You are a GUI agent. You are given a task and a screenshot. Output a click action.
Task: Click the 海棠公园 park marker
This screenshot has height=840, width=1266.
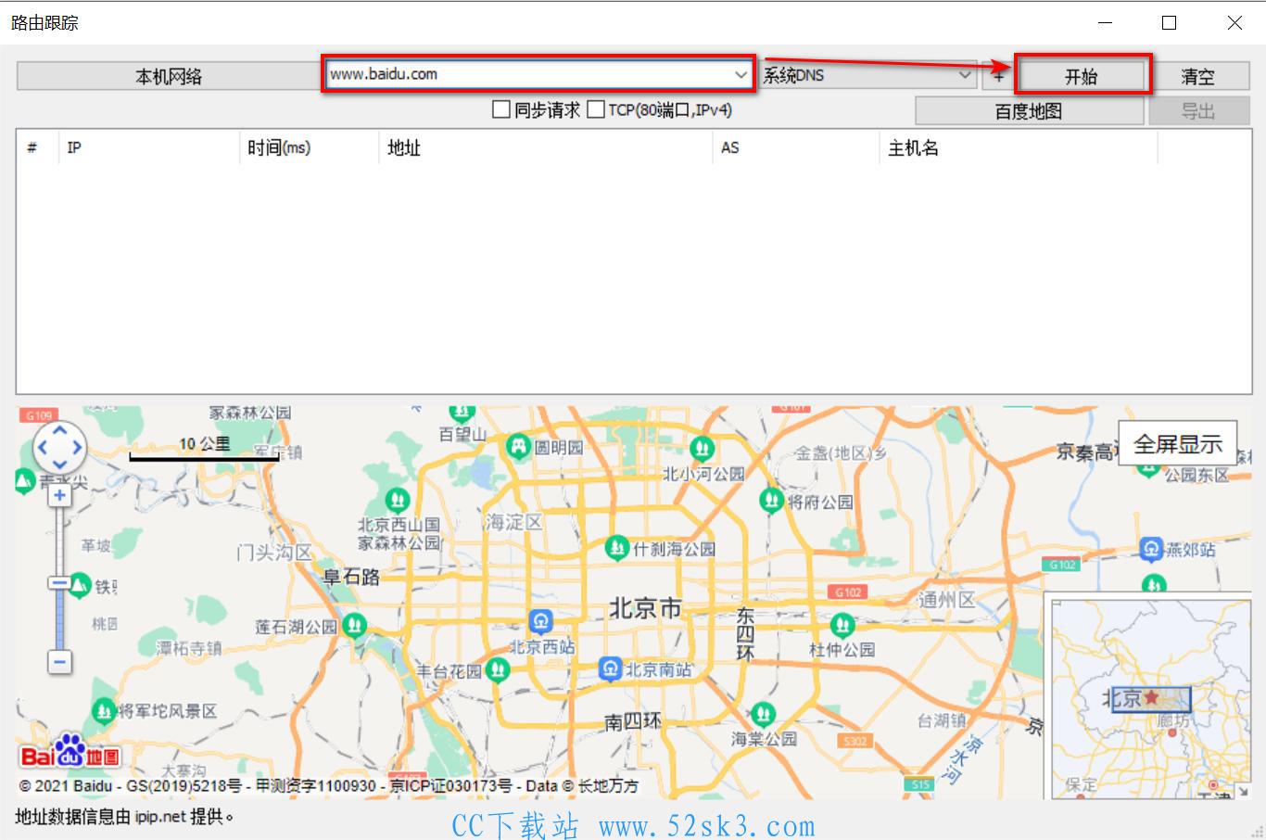(x=763, y=714)
